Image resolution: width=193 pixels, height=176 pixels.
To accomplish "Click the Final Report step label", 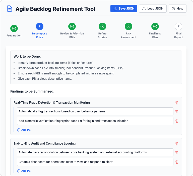I will click(x=178, y=35).
